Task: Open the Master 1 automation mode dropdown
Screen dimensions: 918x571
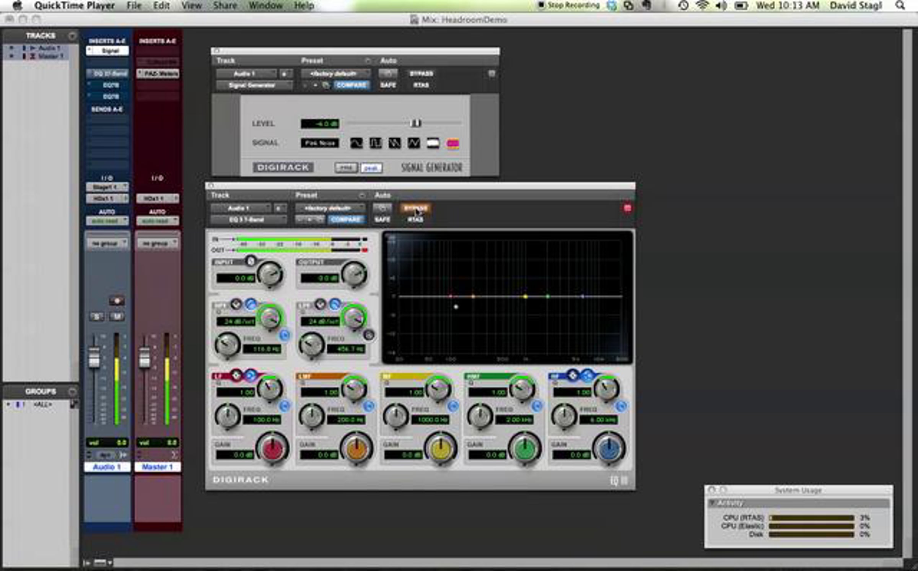Action: coord(158,221)
